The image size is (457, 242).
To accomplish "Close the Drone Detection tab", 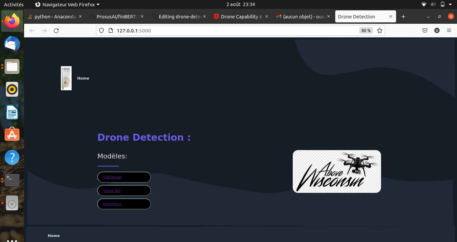I will pyautogui.click(x=391, y=16).
